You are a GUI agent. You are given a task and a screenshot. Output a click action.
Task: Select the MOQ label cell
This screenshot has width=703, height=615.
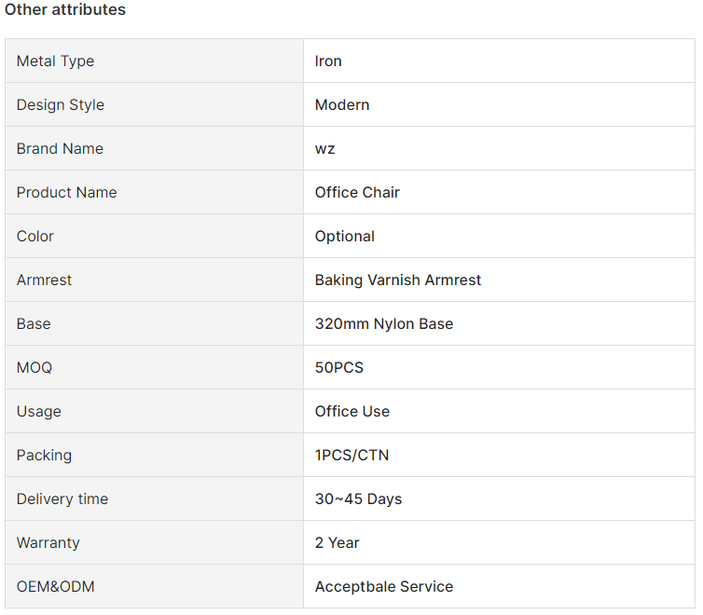154,367
